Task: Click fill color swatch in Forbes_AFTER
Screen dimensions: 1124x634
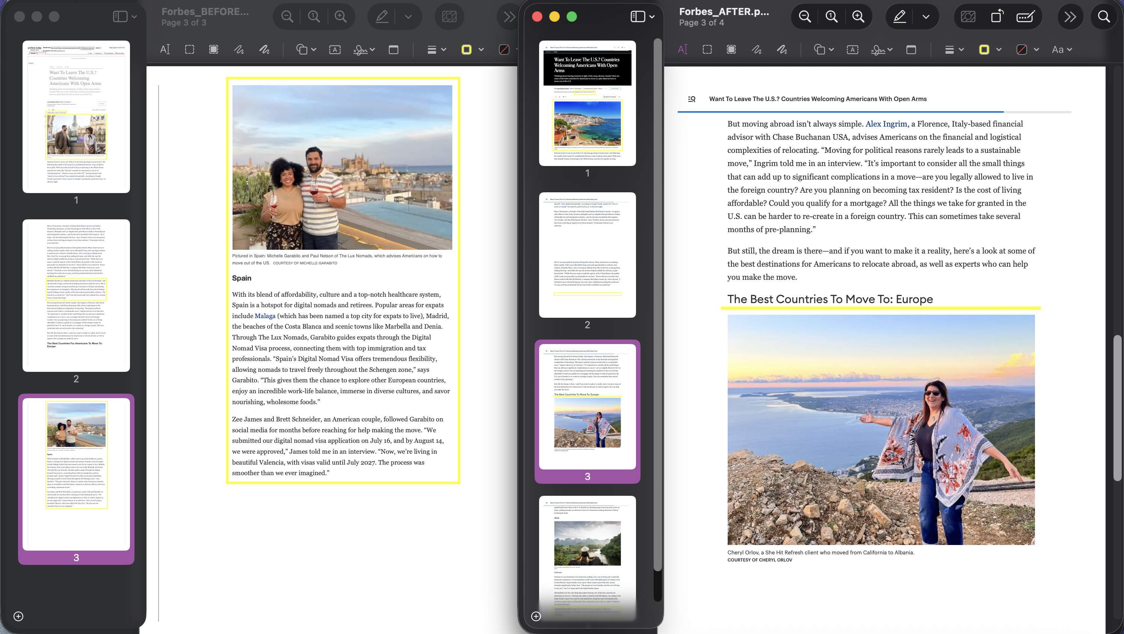Action: tap(1021, 49)
